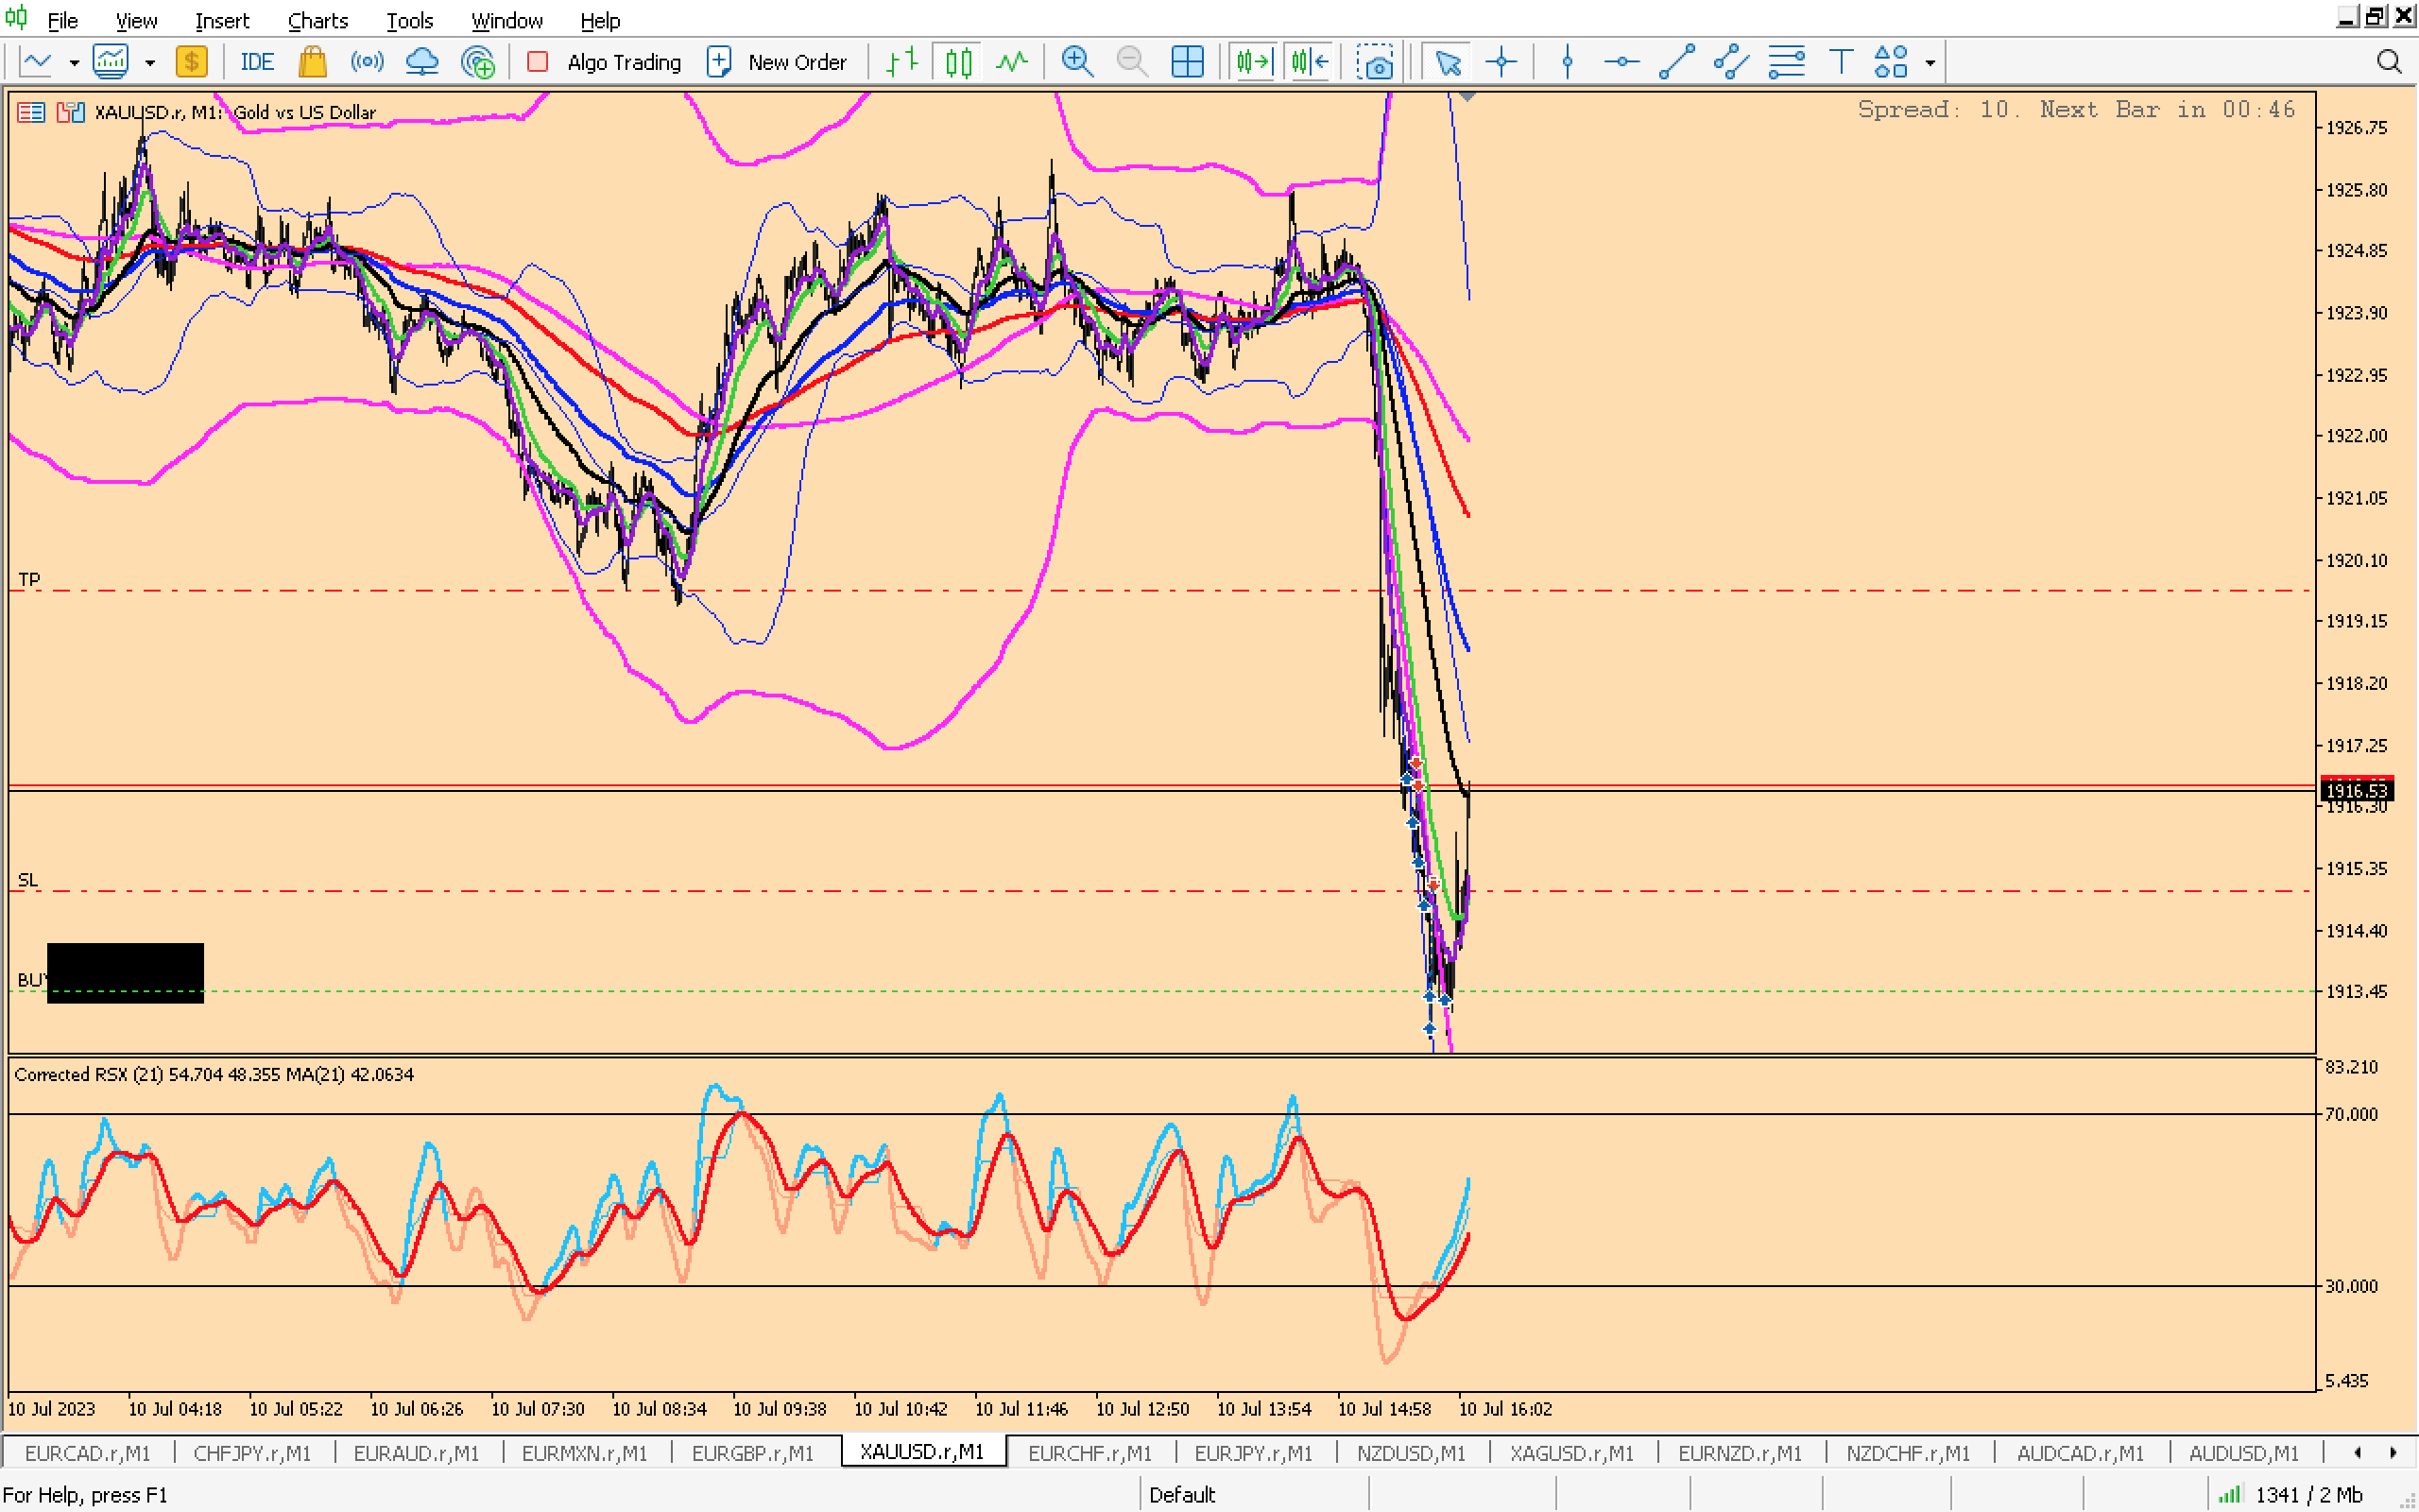Open the MetaEditor IDE

click(x=256, y=62)
